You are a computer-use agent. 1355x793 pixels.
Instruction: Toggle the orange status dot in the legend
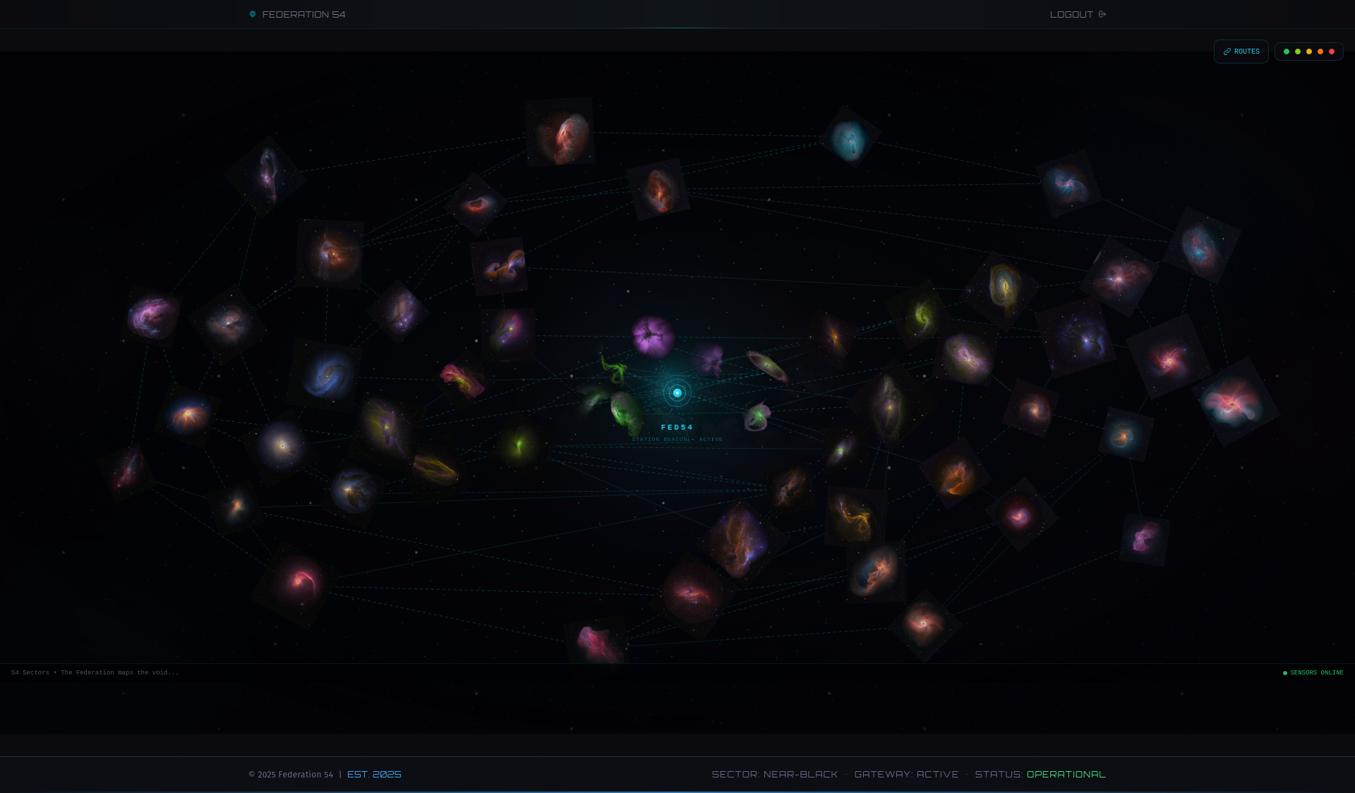click(x=1320, y=52)
